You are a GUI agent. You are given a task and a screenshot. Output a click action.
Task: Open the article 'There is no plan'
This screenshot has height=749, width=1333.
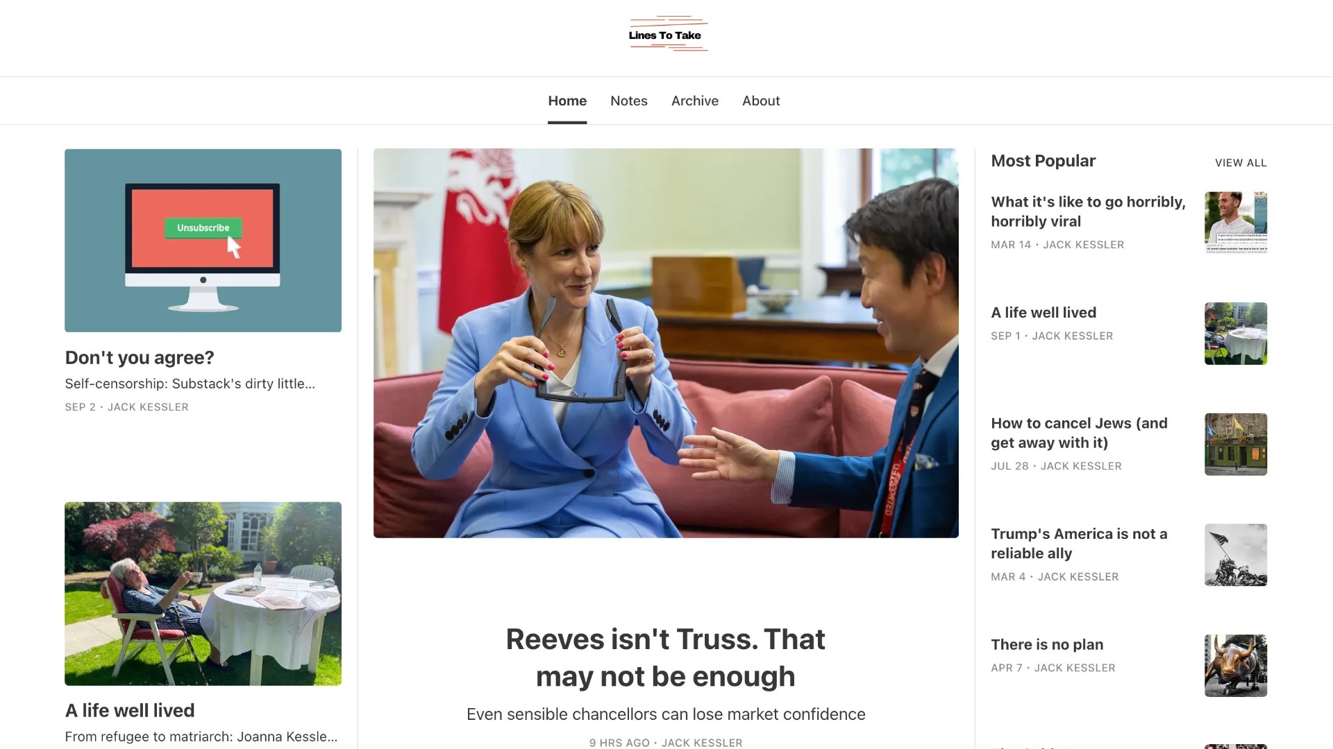tap(1047, 644)
